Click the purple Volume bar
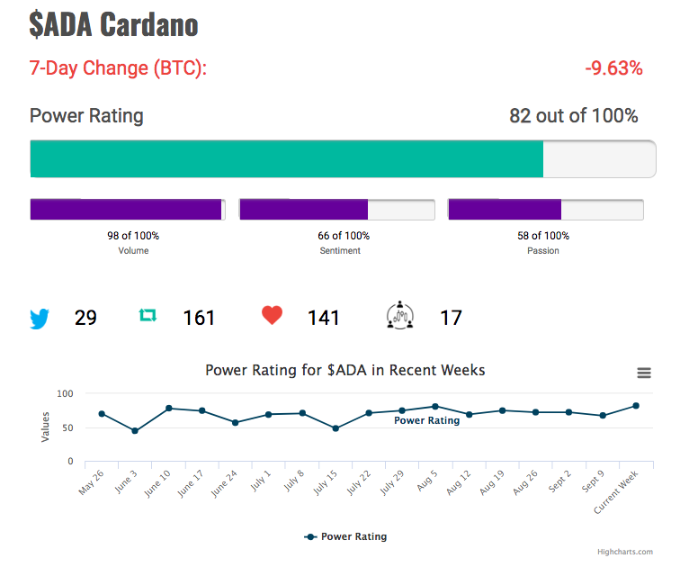 tap(126, 210)
